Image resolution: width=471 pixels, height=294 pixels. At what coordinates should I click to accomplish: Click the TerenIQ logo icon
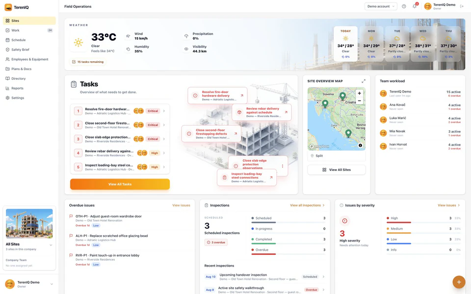(x=8, y=7)
